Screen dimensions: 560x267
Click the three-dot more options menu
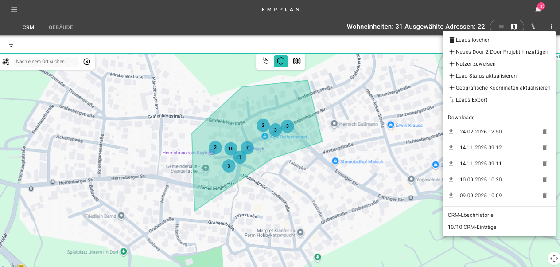coord(551,27)
